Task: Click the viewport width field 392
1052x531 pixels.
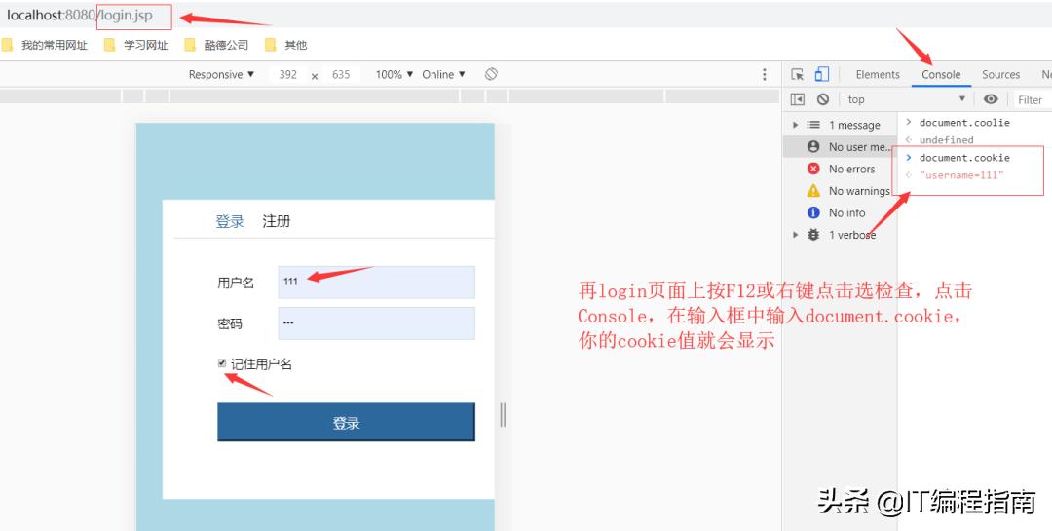Action: (x=287, y=74)
